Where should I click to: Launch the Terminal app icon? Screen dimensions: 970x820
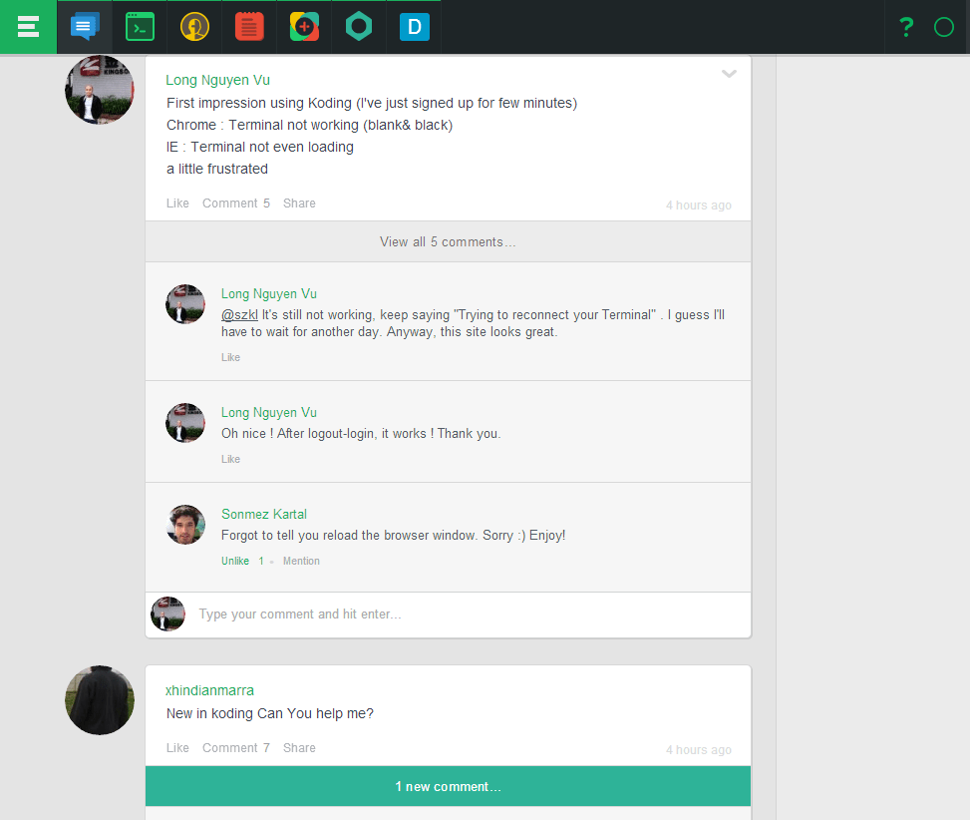coord(140,27)
